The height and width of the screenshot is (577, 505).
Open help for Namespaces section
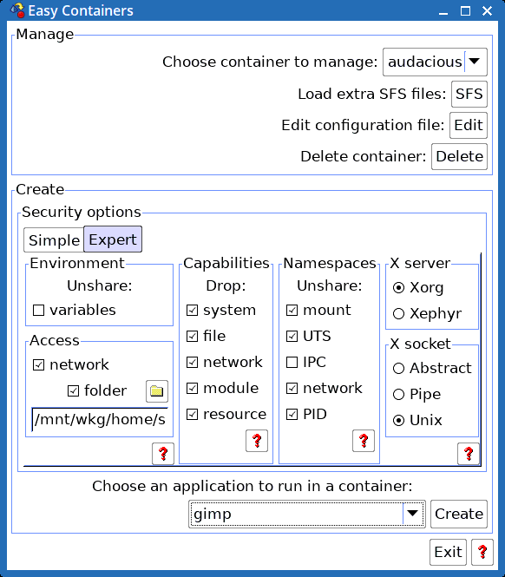[364, 440]
